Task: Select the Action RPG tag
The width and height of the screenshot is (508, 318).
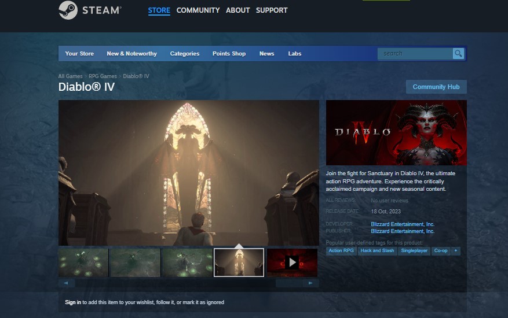Action: pyautogui.click(x=341, y=251)
